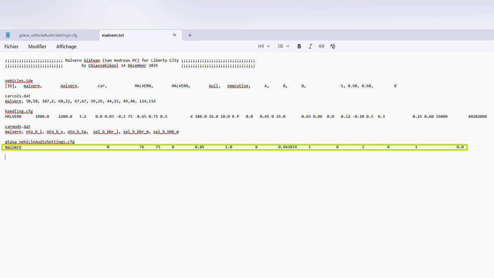Screen dimensions: 494x278
Task: Open the Affichage menu
Action: coord(66,47)
